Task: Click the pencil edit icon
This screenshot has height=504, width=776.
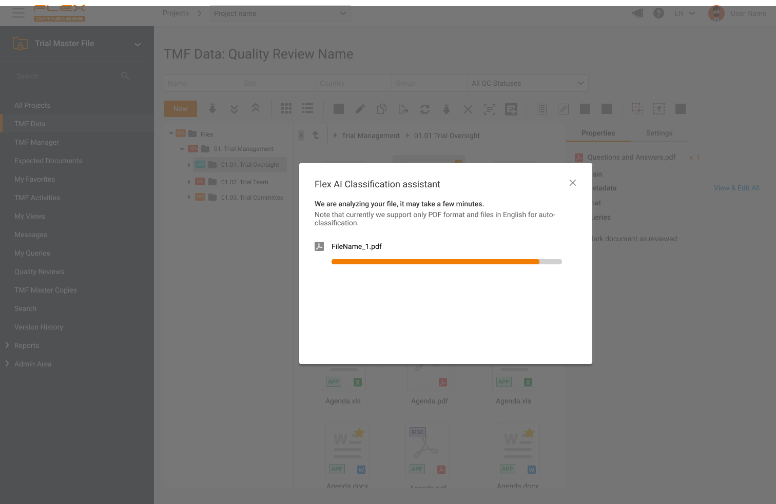Action: tap(360, 109)
